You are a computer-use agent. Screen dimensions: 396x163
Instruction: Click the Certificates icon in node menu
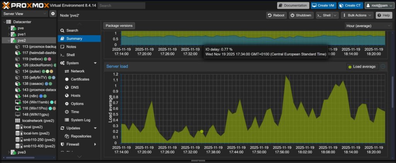coord(67,79)
